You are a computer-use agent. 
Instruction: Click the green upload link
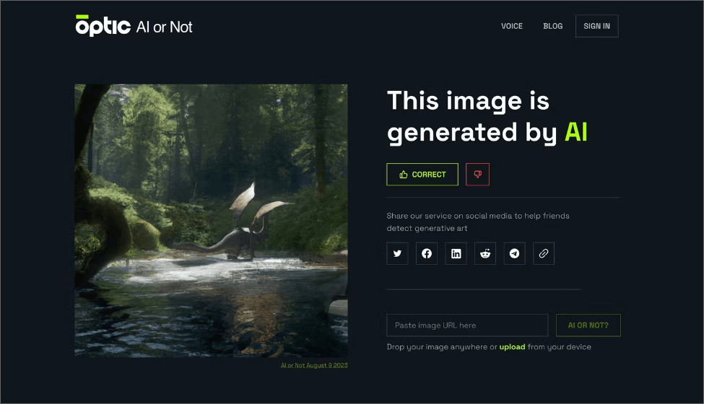[x=512, y=347]
